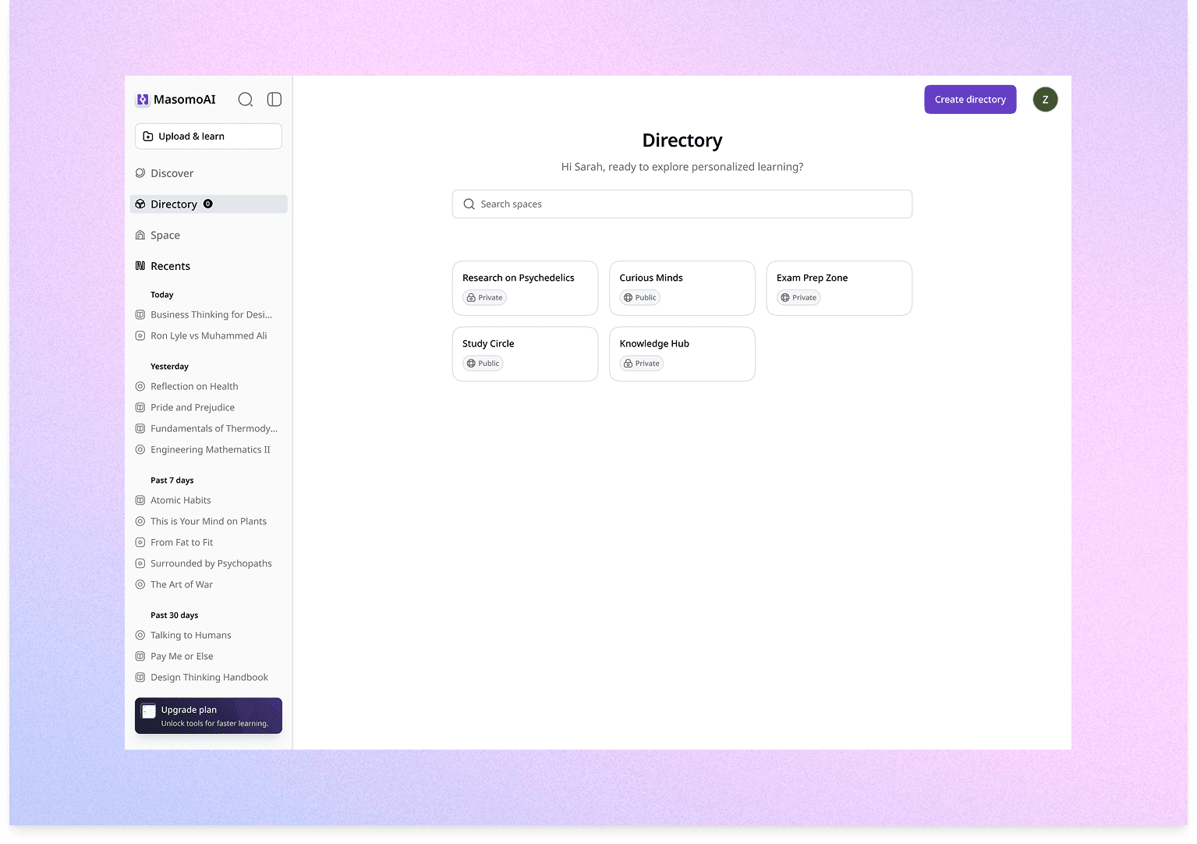Image resolution: width=1197 pixels, height=844 pixels.
Task: Open the Research on Psychedelics directory card
Action: click(x=525, y=289)
